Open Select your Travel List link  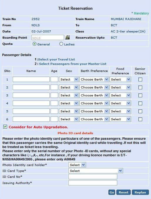(57, 59)
